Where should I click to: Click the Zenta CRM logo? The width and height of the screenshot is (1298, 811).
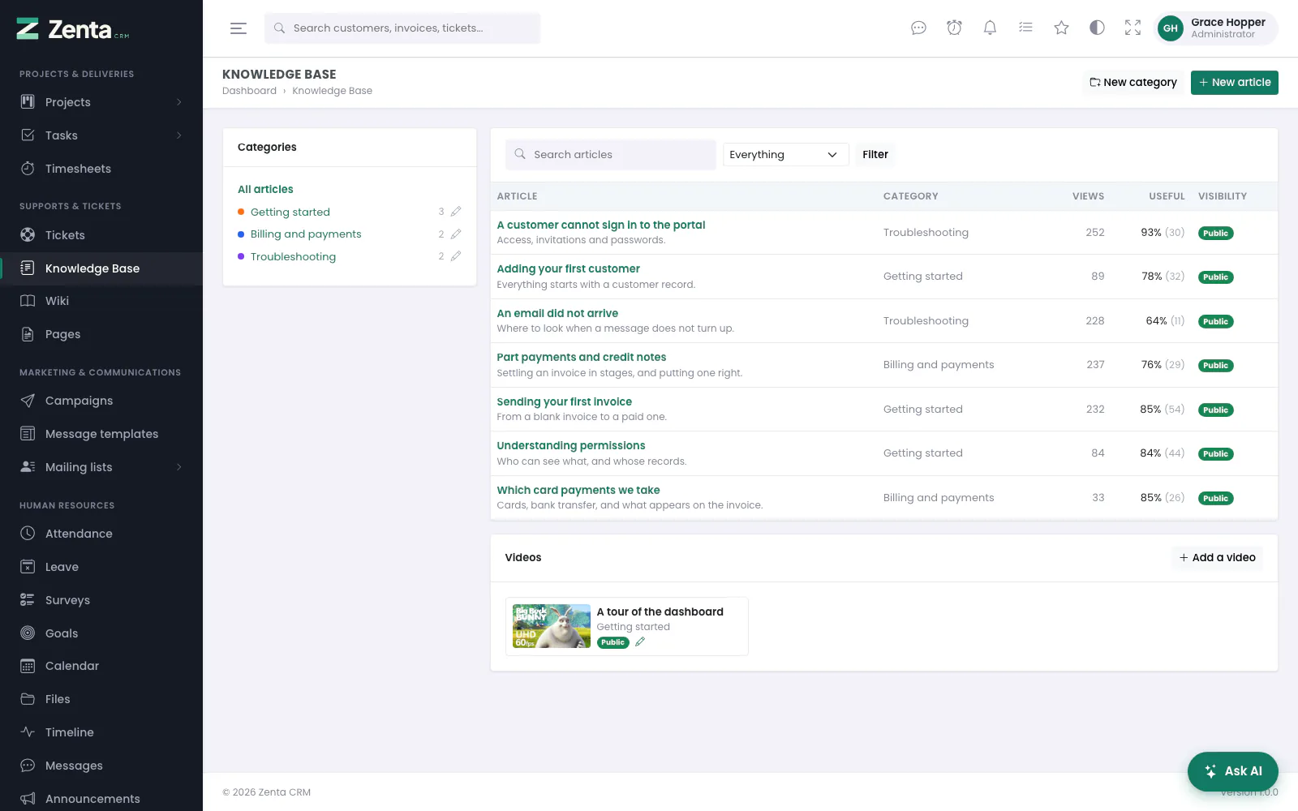73,29
